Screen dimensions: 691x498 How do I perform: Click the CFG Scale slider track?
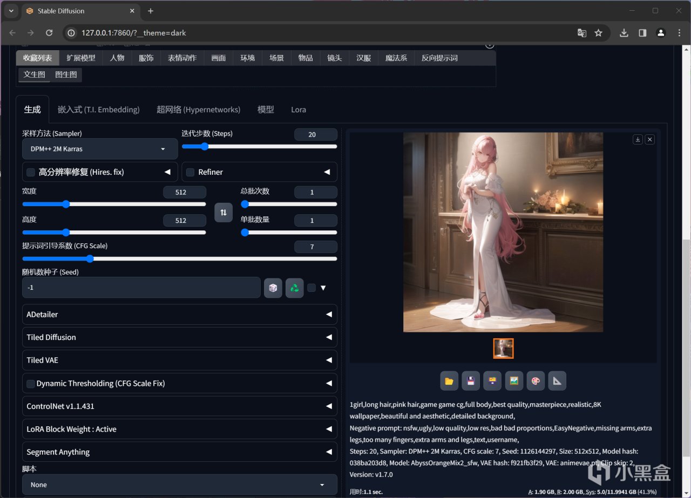pos(216,259)
